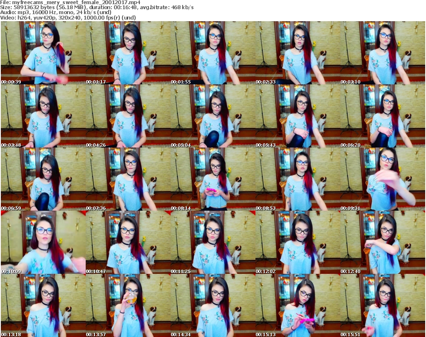Screen dimensions: 426x337
Task: View the thumbnail stamped 00:14:34
Action: tap(213, 305)
